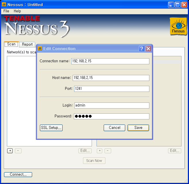
Task: Click into the Login field
Action: (112, 105)
